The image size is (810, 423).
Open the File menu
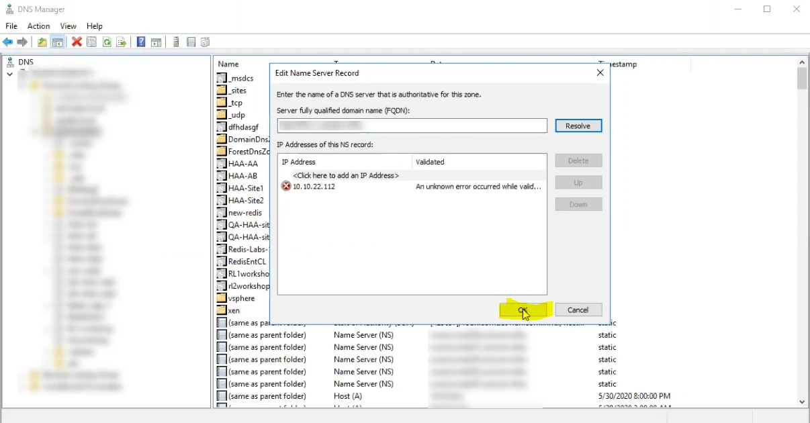click(x=11, y=26)
